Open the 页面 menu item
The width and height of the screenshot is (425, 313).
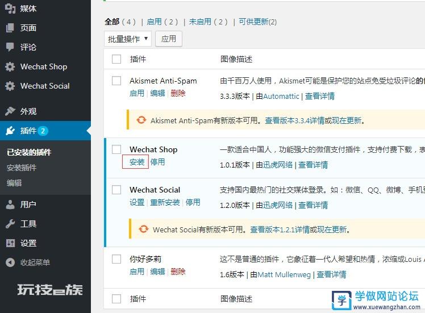pyautogui.click(x=28, y=28)
